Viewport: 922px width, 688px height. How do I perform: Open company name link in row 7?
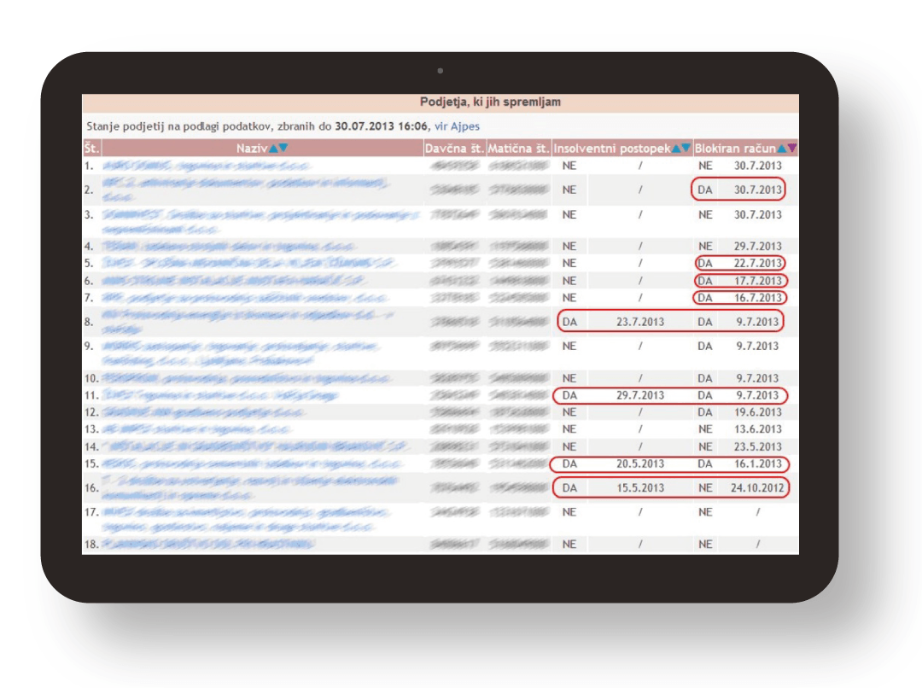245,298
